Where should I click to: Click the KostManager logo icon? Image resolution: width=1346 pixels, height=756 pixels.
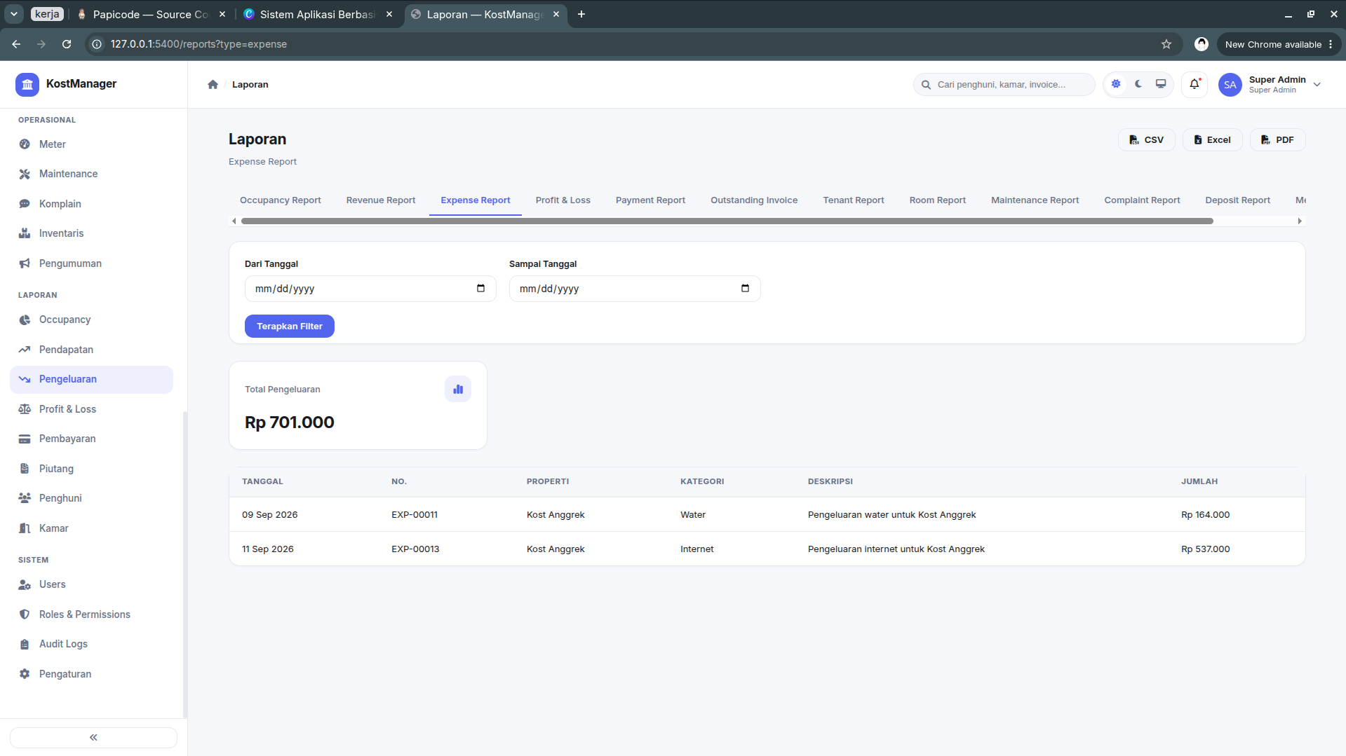[x=27, y=84]
